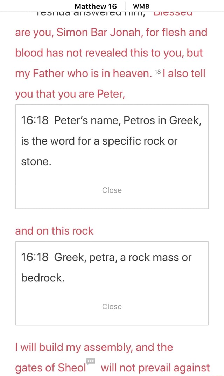This screenshot has width=224, height=376.
Task: Close the Petros name footnote card
Action: click(112, 190)
